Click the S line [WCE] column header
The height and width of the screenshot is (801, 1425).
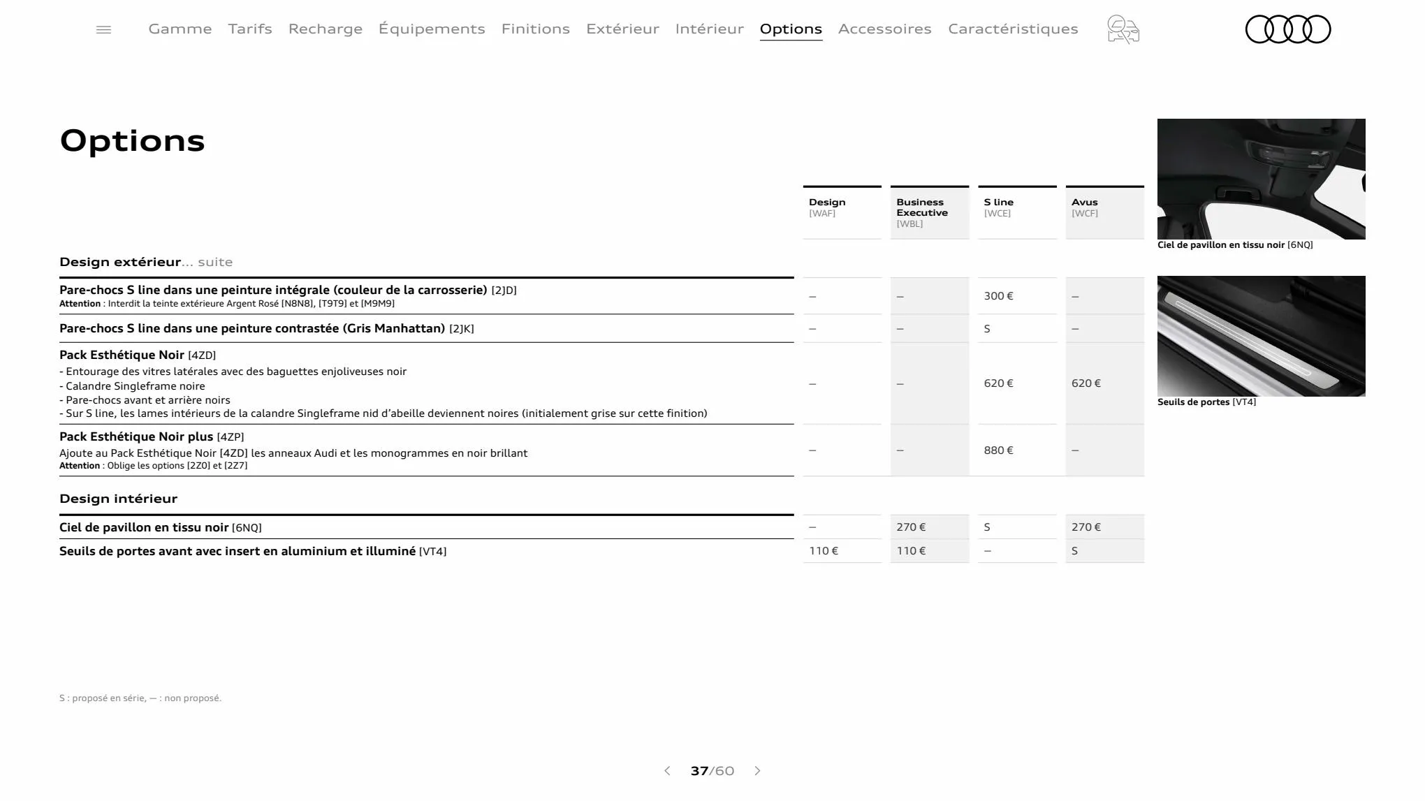point(1018,212)
